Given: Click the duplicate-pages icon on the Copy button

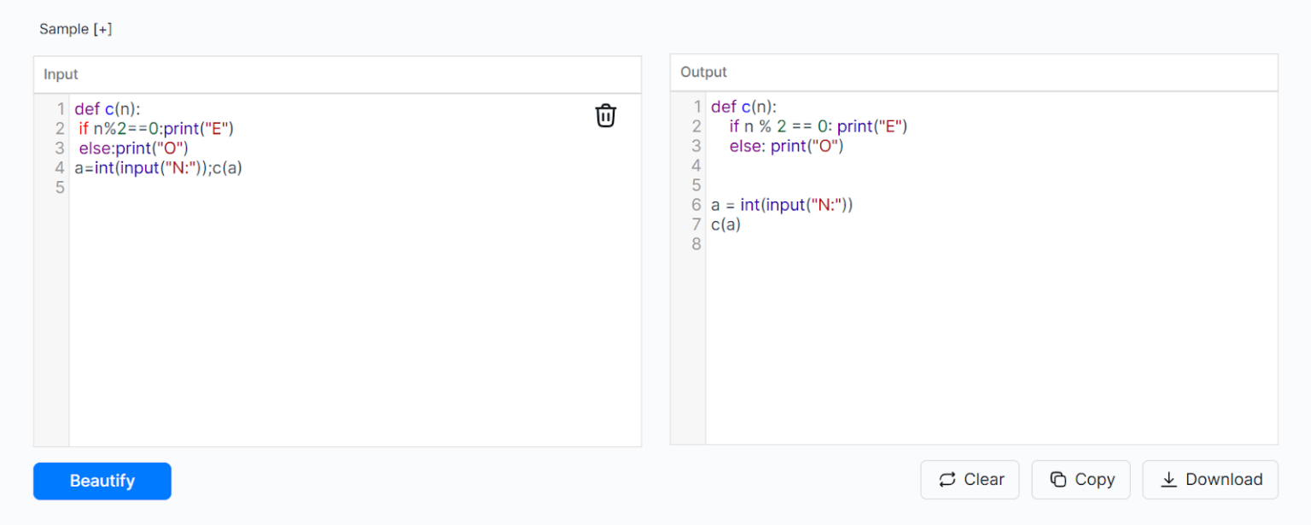Looking at the screenshot, I should [1057, 479].
